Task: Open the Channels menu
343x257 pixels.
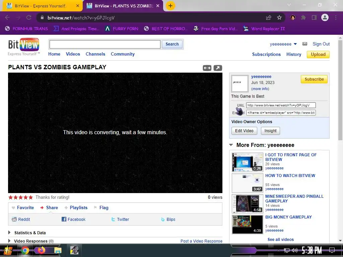Action: pyautogui.click(x=95, y=54)
